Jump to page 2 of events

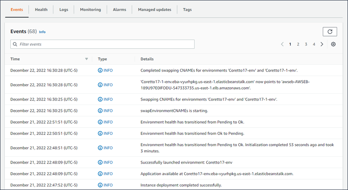click(x=298, y=44)
